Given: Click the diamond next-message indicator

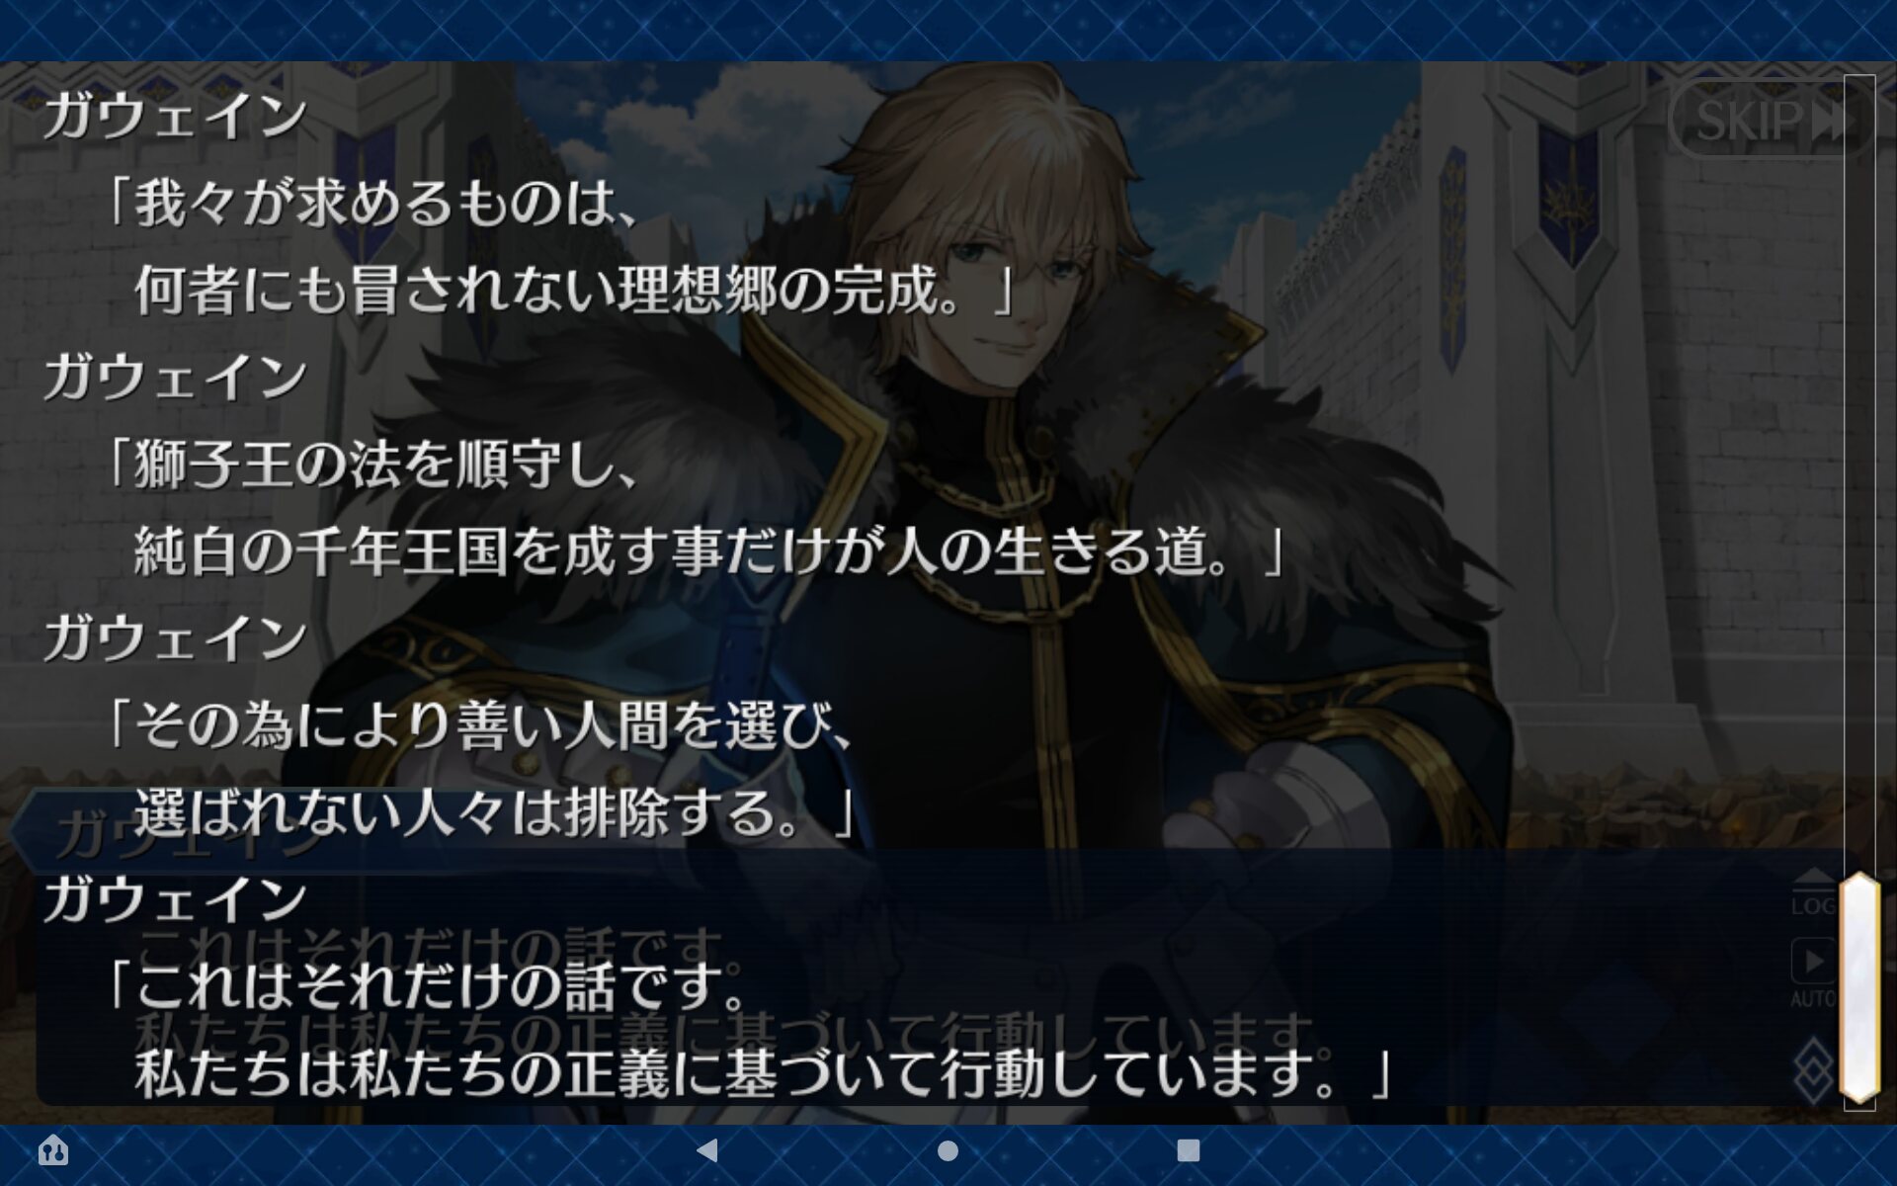Looking at the screenshot, I should (x=1814, y=1069).
